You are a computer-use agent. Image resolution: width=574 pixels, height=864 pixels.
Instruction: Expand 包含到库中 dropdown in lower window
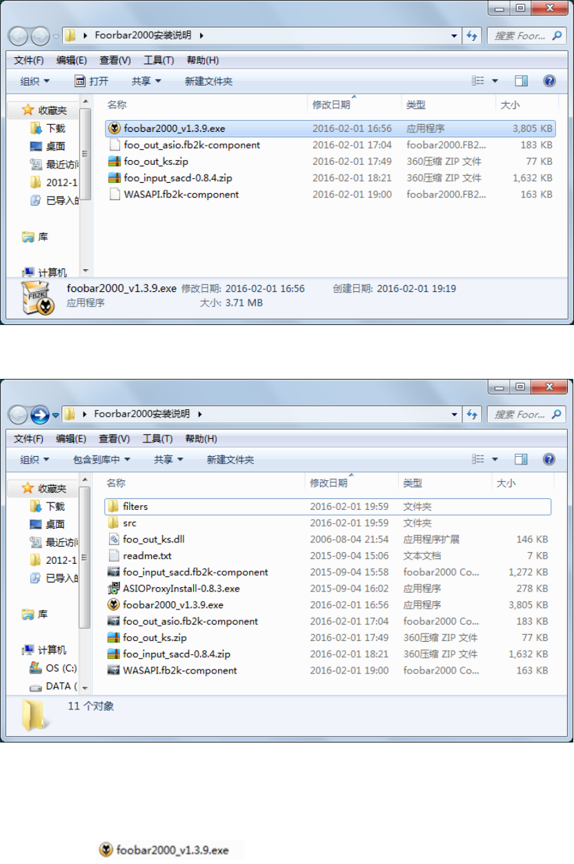[x=102, y=459]
